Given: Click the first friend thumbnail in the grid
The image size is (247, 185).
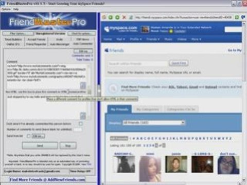Looking at the screenshot, I should tap(124, 164).
